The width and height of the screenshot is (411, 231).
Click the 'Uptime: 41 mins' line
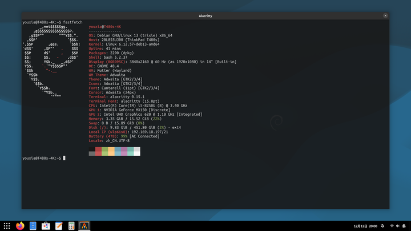[x=105, y=48]
